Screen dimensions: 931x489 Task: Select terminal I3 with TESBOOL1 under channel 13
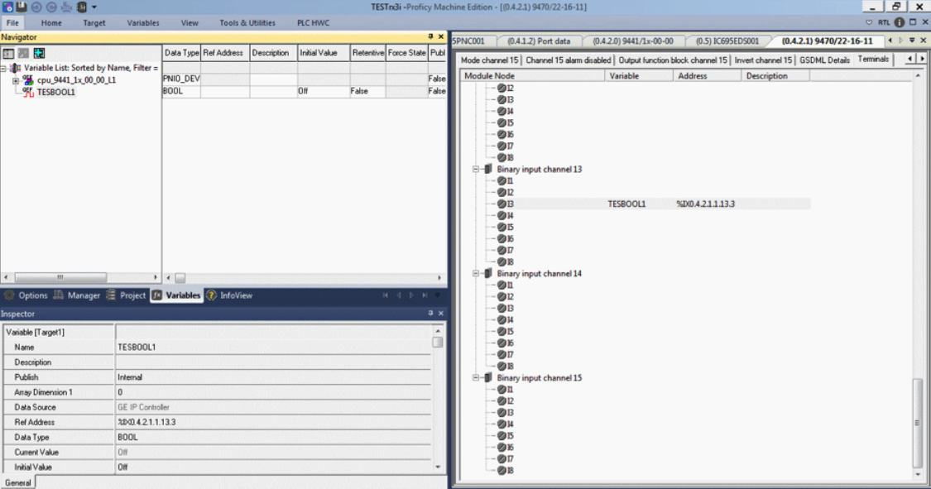pos(506,204)
